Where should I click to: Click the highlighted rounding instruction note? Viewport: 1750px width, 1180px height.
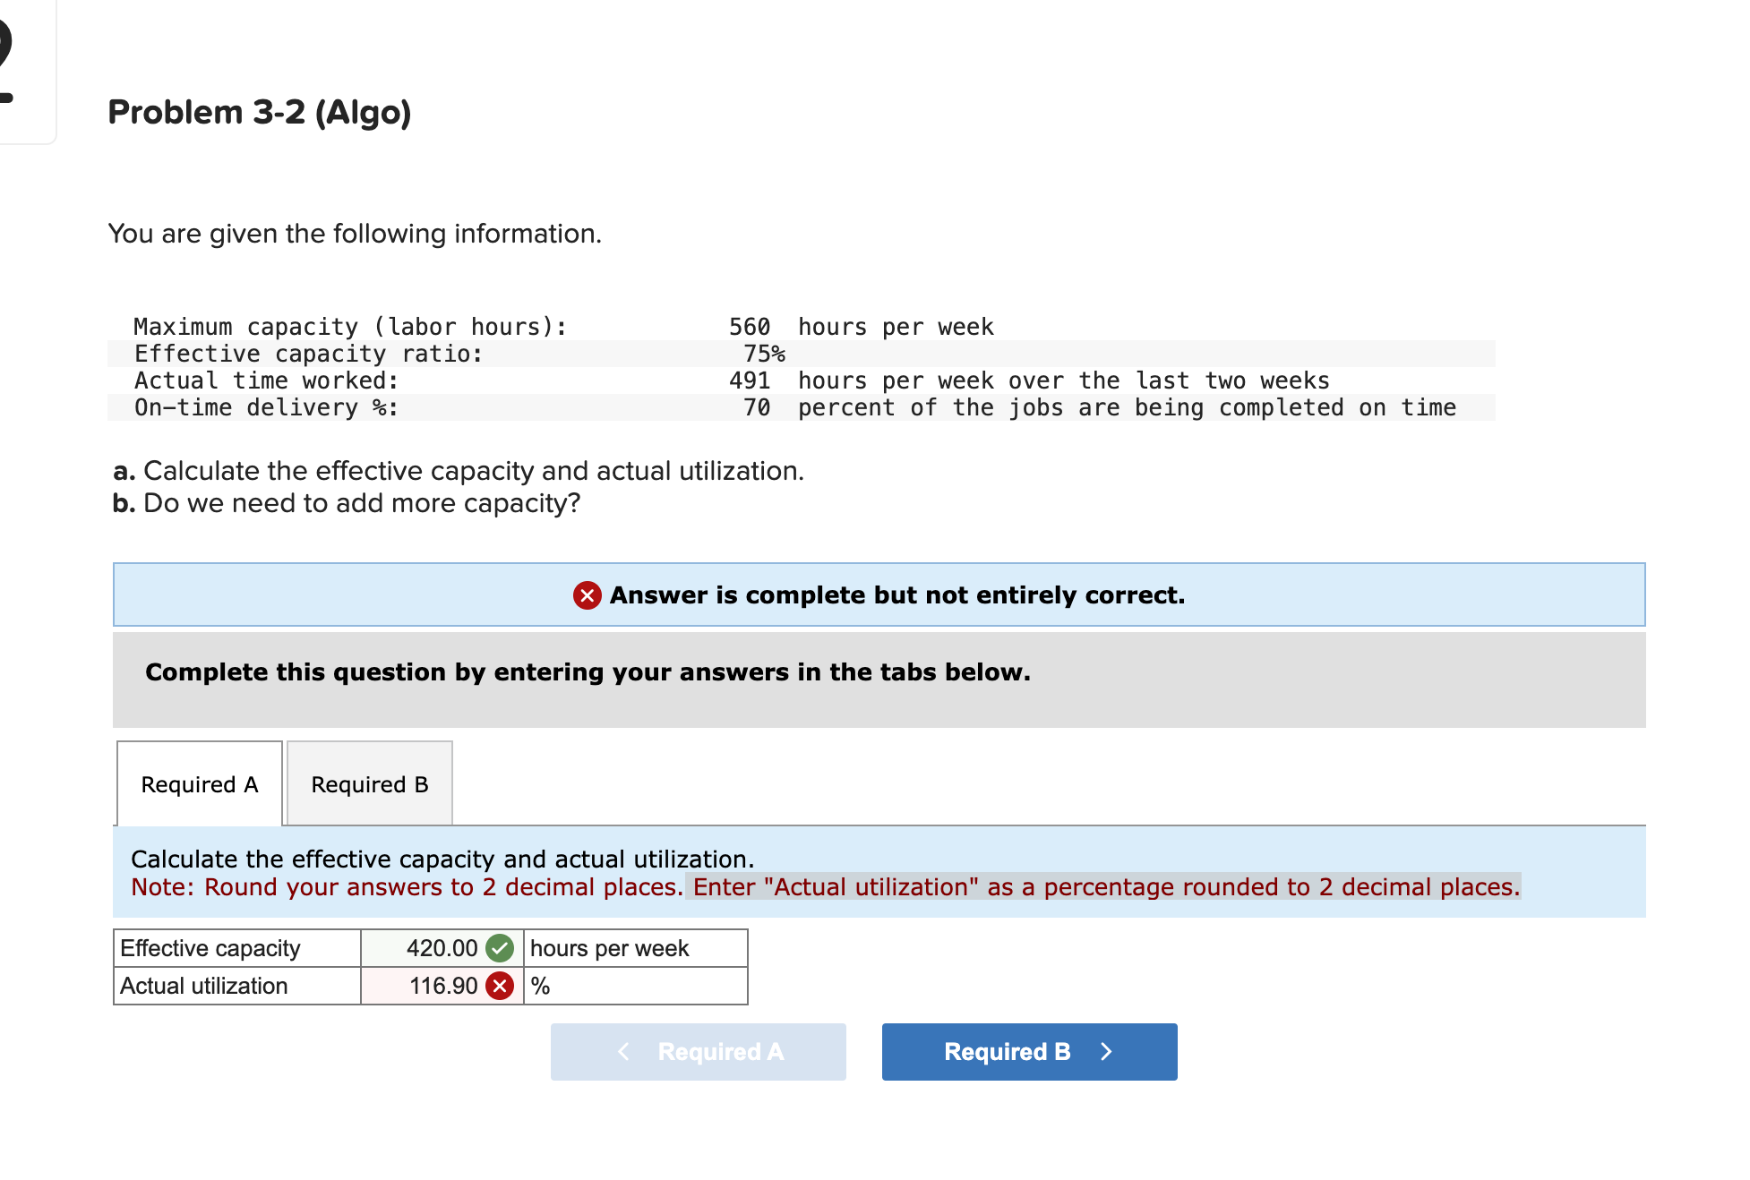[1102, 887]
